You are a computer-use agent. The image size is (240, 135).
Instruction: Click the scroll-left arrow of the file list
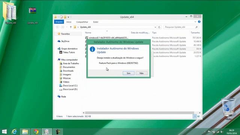[x=84, y=112]
